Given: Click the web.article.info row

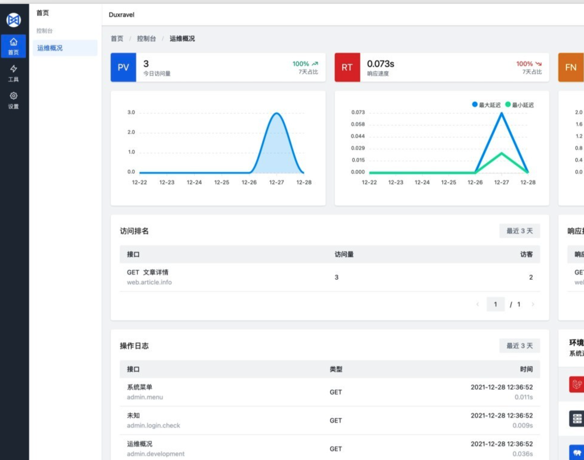Looking at the screenshot, I should click(x=330, y=277).
